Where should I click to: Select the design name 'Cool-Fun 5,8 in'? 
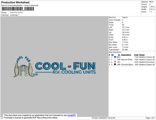16,13
